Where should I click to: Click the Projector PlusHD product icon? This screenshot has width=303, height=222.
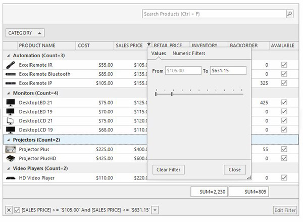[x=10, y=159]
